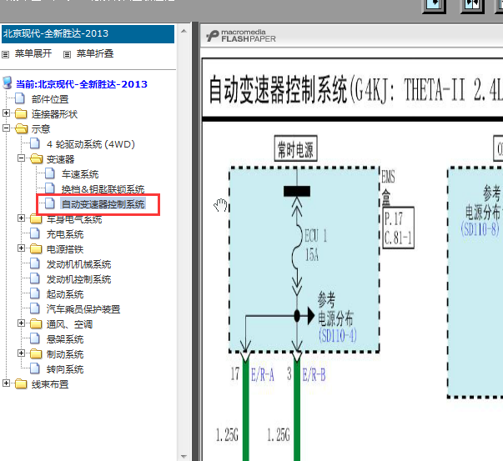The height and width of the screenshot is (461, 503).
Task: Click the Macromedia FlashPaper logo
Action: point(241,36)
